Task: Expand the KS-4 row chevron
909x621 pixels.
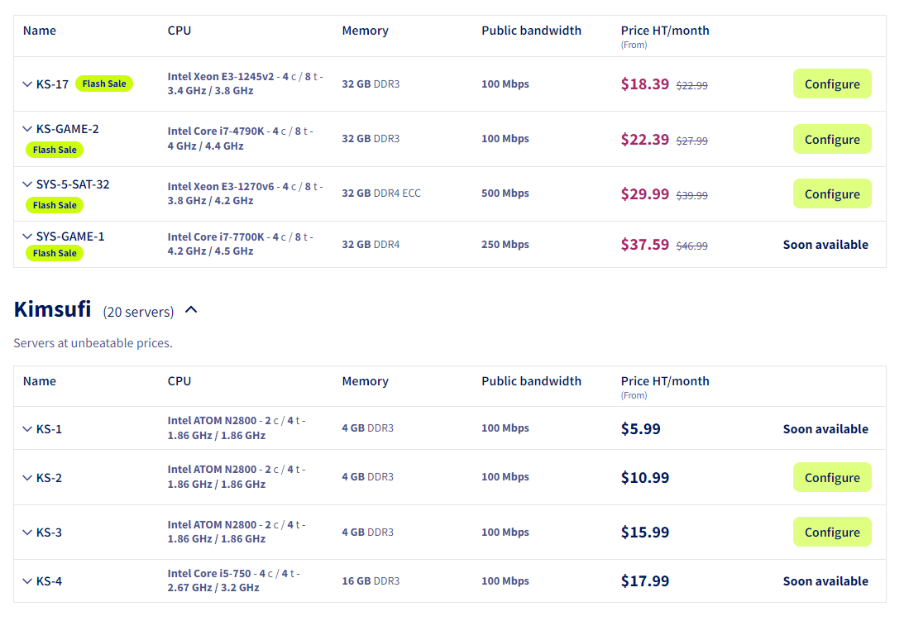Action: click(27, 581)
